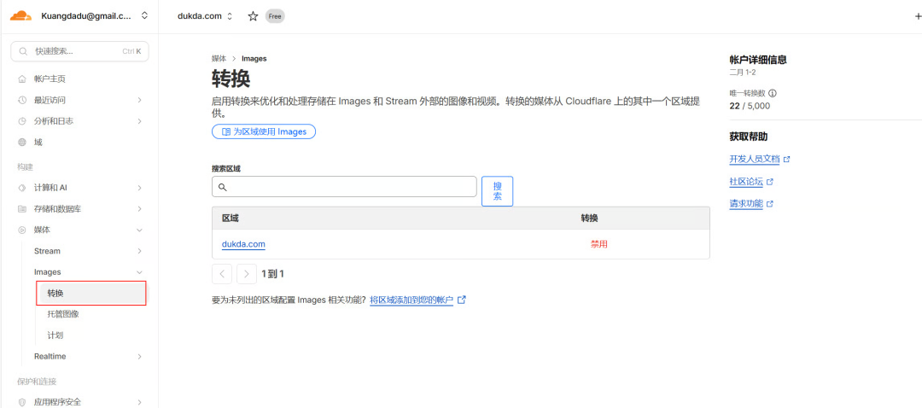Click the external icon beside 请求功能
Viewport: 922px width, 408px height.
click(x=770, y=204)
